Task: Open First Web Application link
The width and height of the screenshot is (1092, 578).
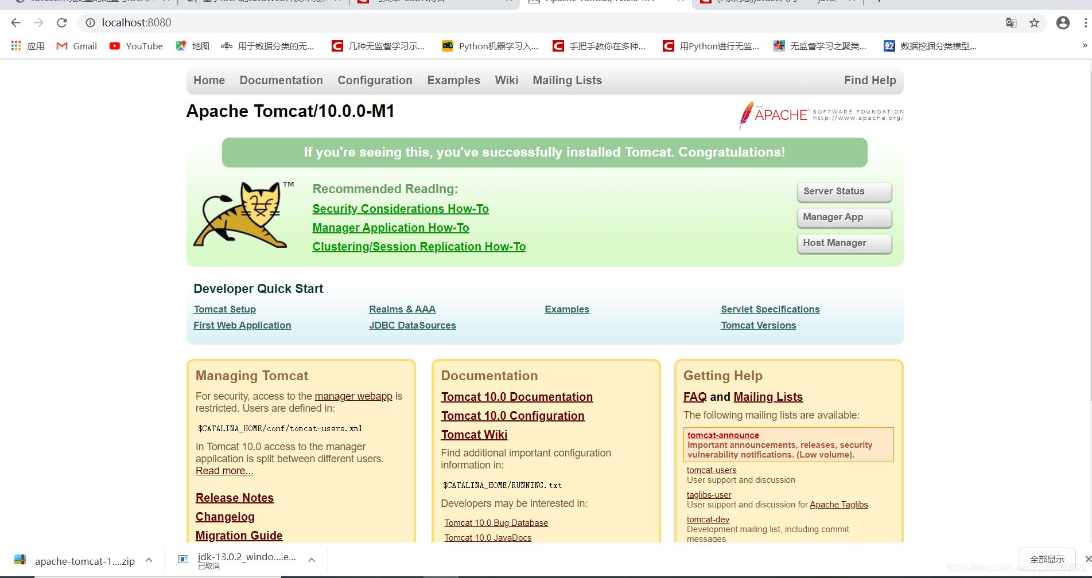Action: coord(242,325)
